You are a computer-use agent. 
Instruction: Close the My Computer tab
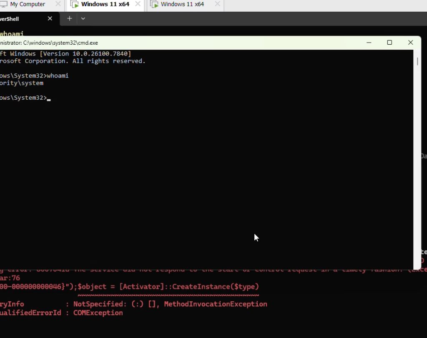pyautogui.click(x=58, y=4)
